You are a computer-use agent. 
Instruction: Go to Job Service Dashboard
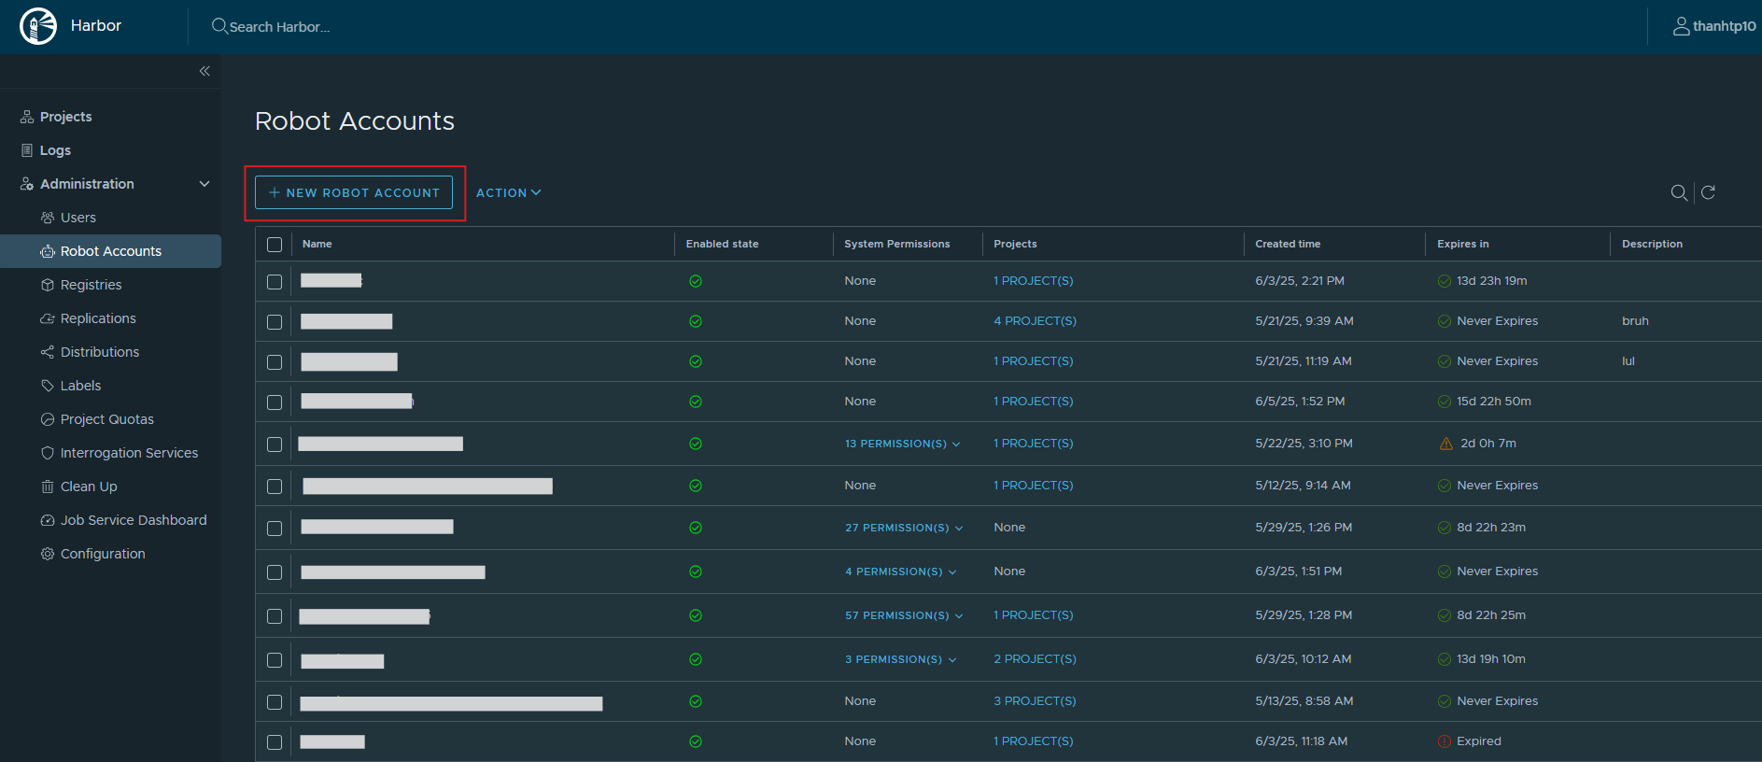[x=134, y=520]
